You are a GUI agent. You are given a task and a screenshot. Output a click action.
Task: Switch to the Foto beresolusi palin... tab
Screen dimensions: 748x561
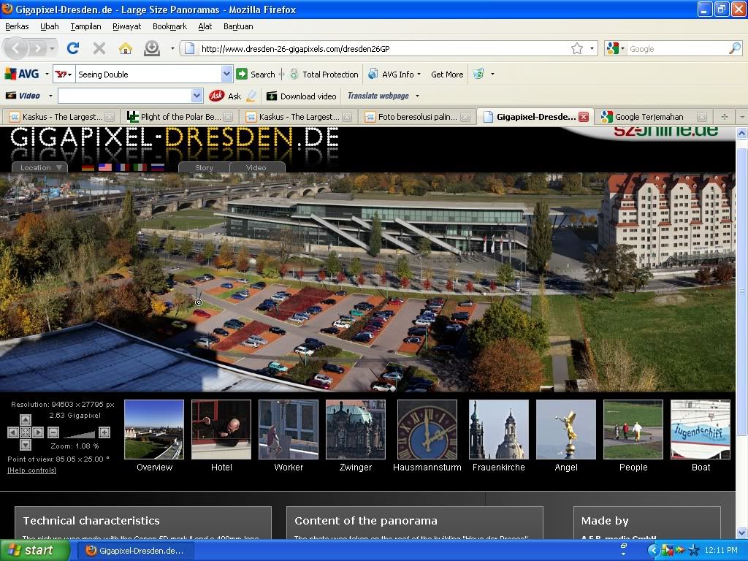click(417, 117)
